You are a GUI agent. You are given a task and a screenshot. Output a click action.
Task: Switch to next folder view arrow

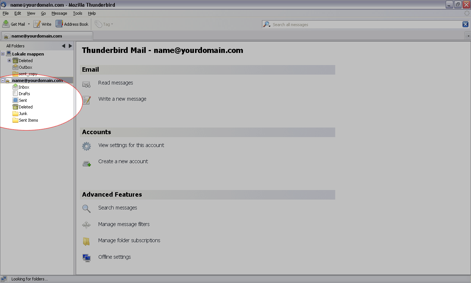tap(70, 46)
